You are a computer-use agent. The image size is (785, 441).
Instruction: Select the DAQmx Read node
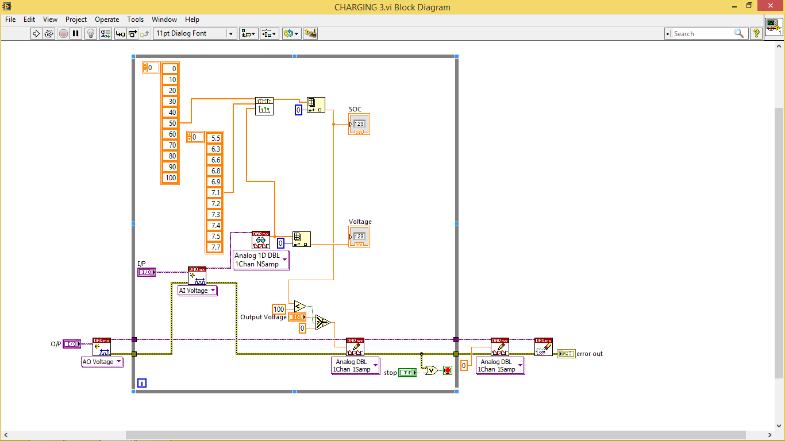click(261, 240)
